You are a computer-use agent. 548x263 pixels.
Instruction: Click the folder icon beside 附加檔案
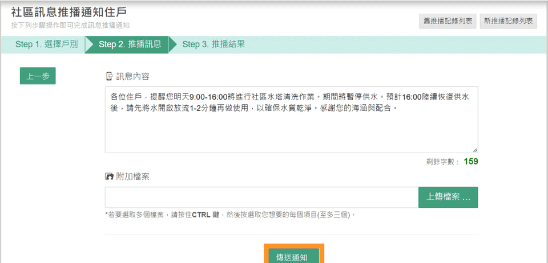[109, 176]
